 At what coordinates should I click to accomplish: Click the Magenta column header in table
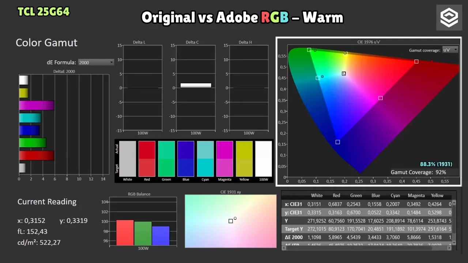tap(416, 195)
